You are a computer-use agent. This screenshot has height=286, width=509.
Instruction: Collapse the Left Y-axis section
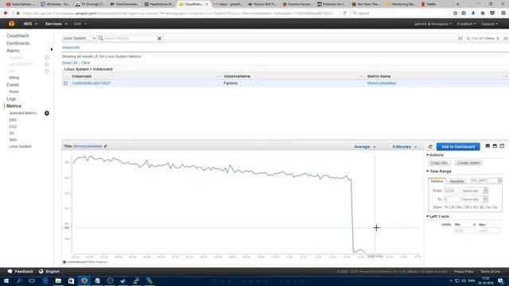[437, 216]
